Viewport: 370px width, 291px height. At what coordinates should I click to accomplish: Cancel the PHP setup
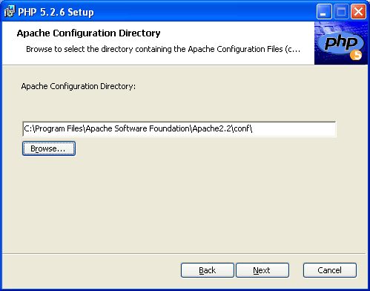330,270
